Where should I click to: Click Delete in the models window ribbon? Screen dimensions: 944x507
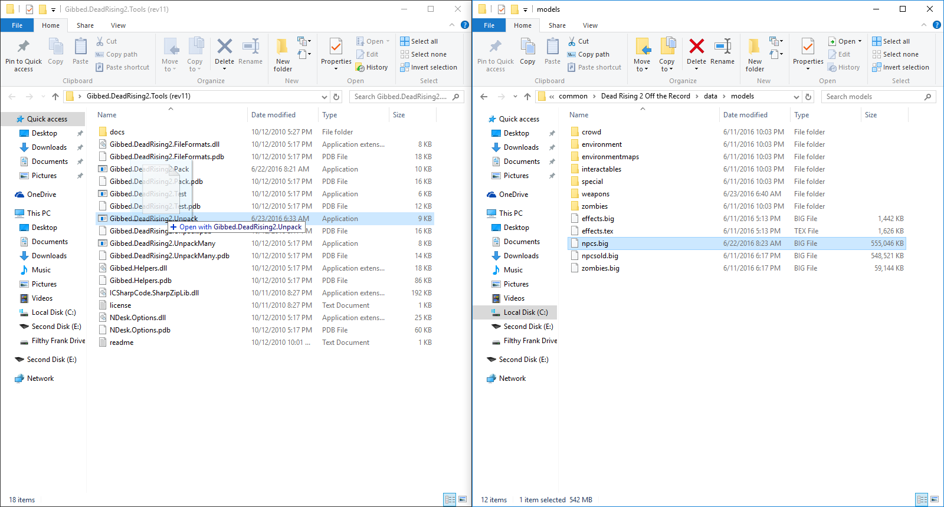coord(696,55)
